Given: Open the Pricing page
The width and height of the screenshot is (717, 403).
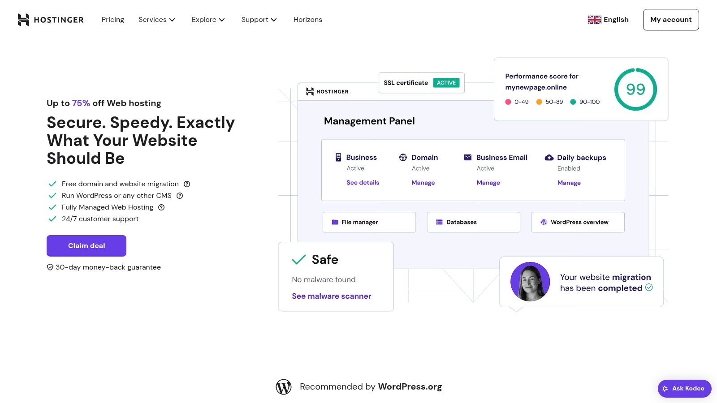Looking at the screenshot, I should coord(113,20).
